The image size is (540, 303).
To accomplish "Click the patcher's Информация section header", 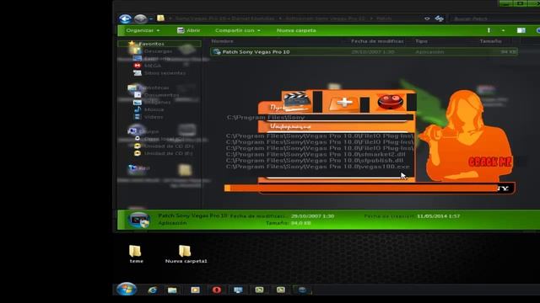I will (x=290, y=127).
